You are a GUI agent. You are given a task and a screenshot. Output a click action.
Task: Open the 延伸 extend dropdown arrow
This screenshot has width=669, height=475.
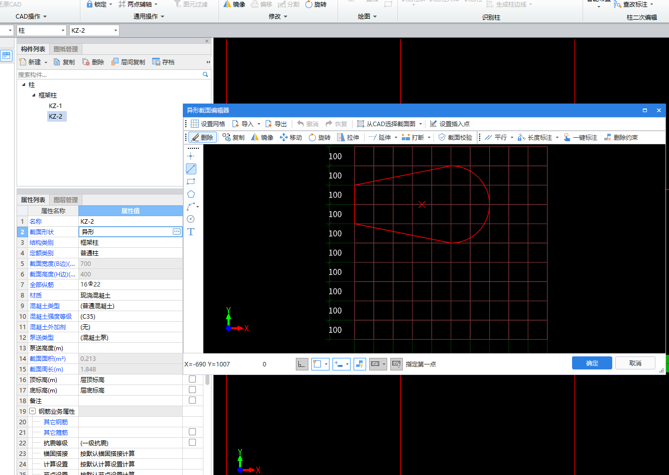(x=396, y=137)
